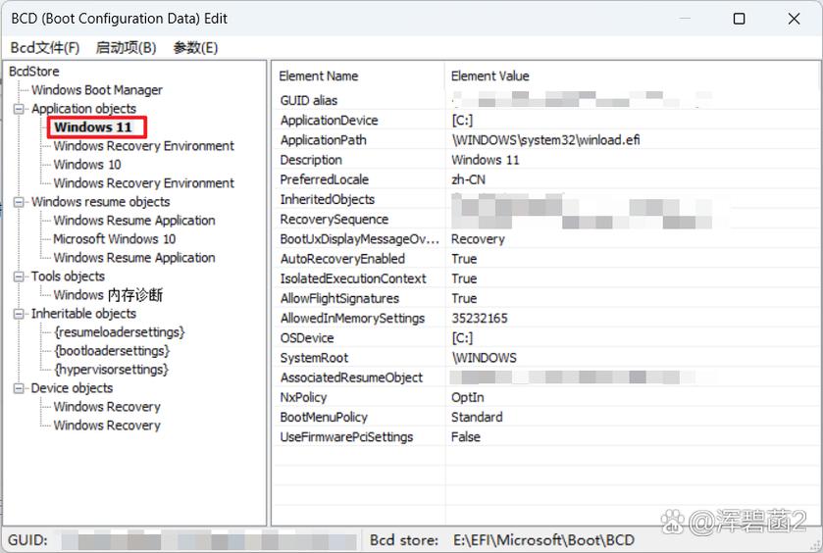Select the BootMenuPolicy element row
This screenshot has width=823, height=553.
(x=545, y=417)
